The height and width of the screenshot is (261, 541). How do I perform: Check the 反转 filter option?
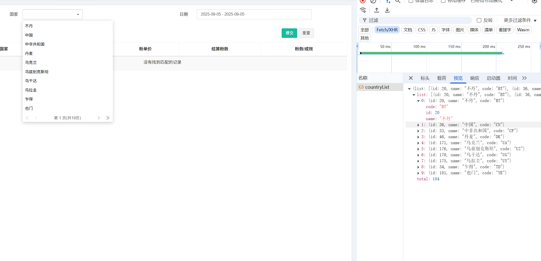point(480,20)
